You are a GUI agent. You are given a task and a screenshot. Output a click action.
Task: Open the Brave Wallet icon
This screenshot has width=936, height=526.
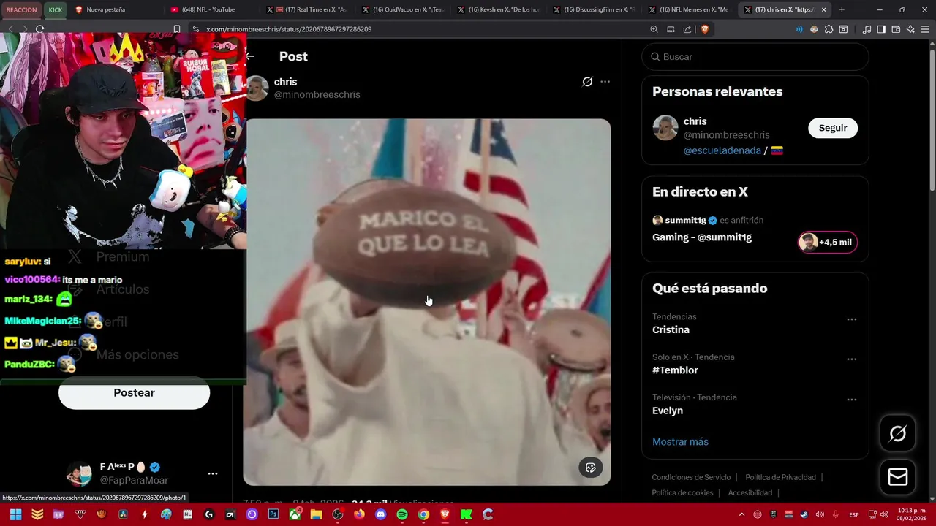896,29
